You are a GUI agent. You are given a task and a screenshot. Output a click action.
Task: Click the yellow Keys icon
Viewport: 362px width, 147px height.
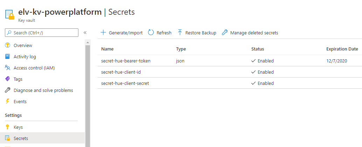pyautogui.click(x=8, y=127)
